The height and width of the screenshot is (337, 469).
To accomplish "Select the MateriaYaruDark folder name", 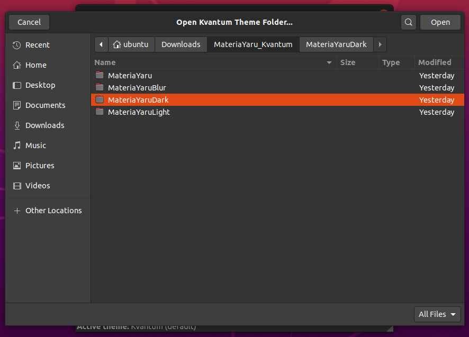I will tap(138, 100).
